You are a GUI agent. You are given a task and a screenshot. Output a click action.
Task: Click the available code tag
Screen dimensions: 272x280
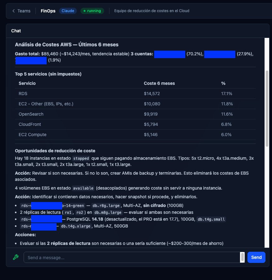[83, 188]
